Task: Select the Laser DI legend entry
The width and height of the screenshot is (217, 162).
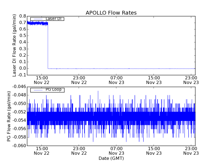Action: [x=53, y=19]
